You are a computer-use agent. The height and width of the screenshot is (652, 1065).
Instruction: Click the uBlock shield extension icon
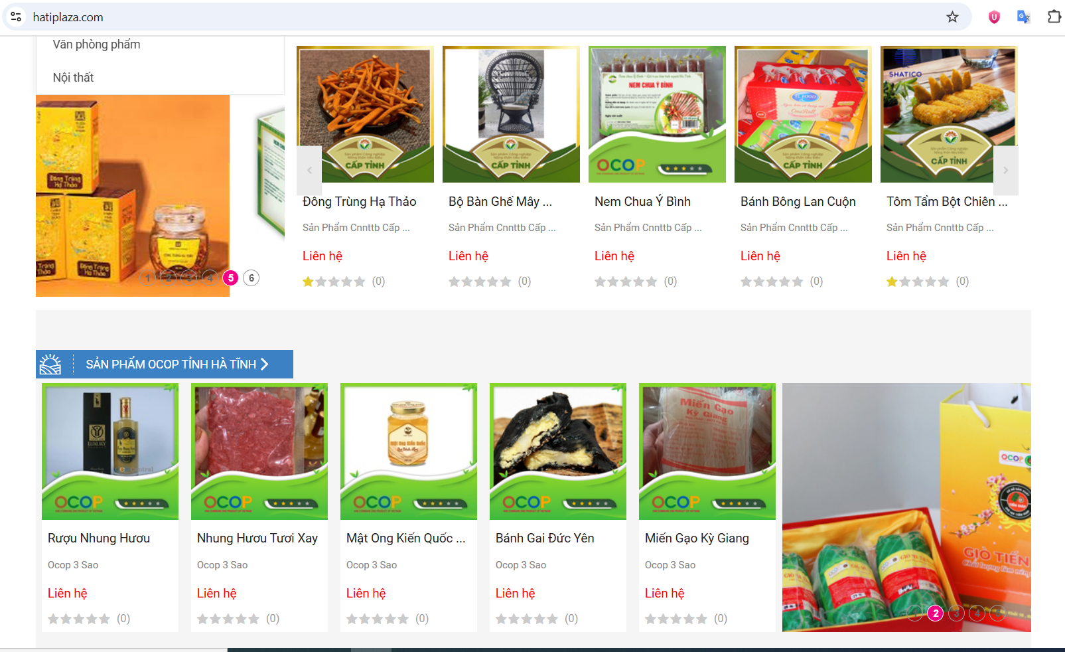pos(994,17)
